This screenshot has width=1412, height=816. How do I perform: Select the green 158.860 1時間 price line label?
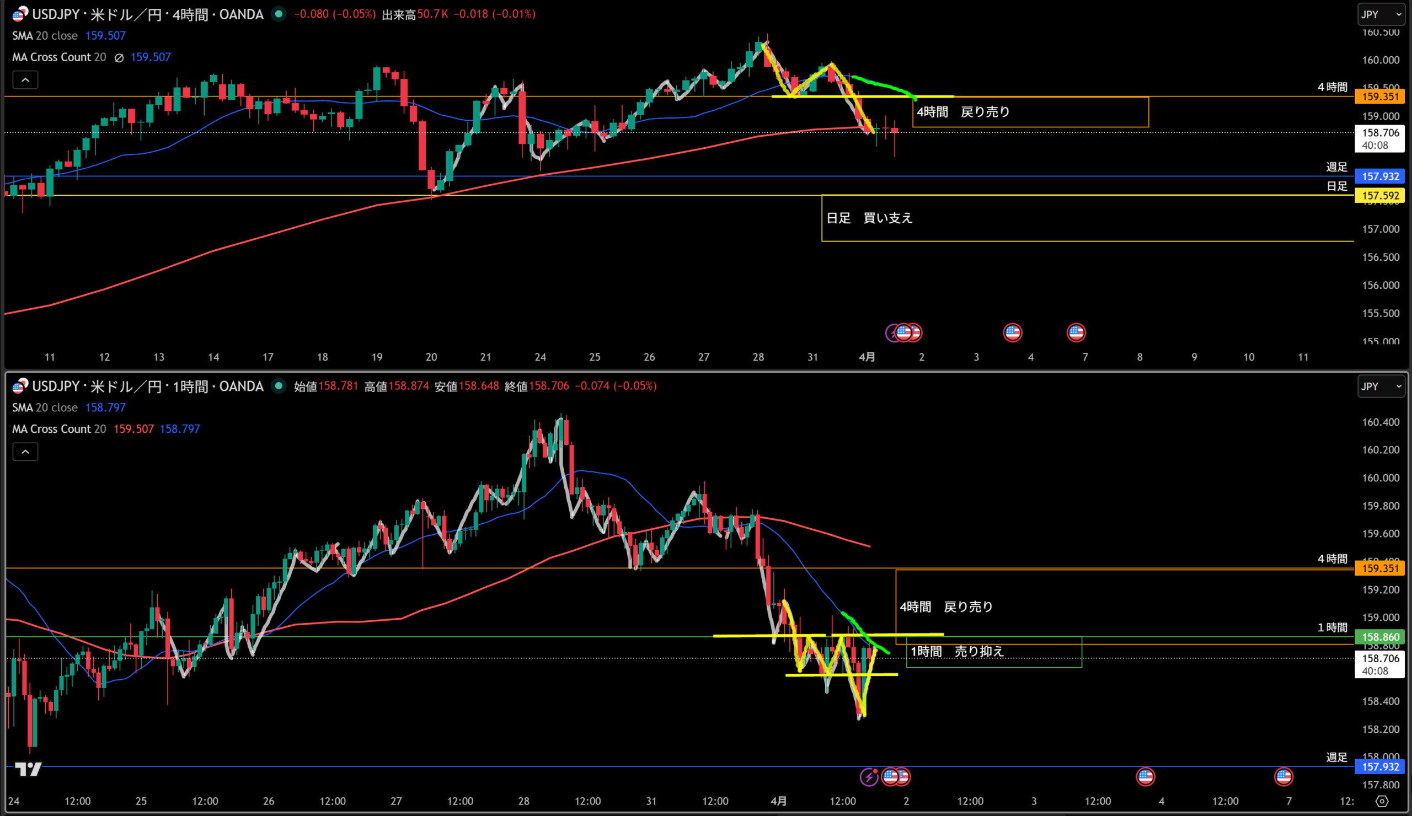[x=1380, y=637]
